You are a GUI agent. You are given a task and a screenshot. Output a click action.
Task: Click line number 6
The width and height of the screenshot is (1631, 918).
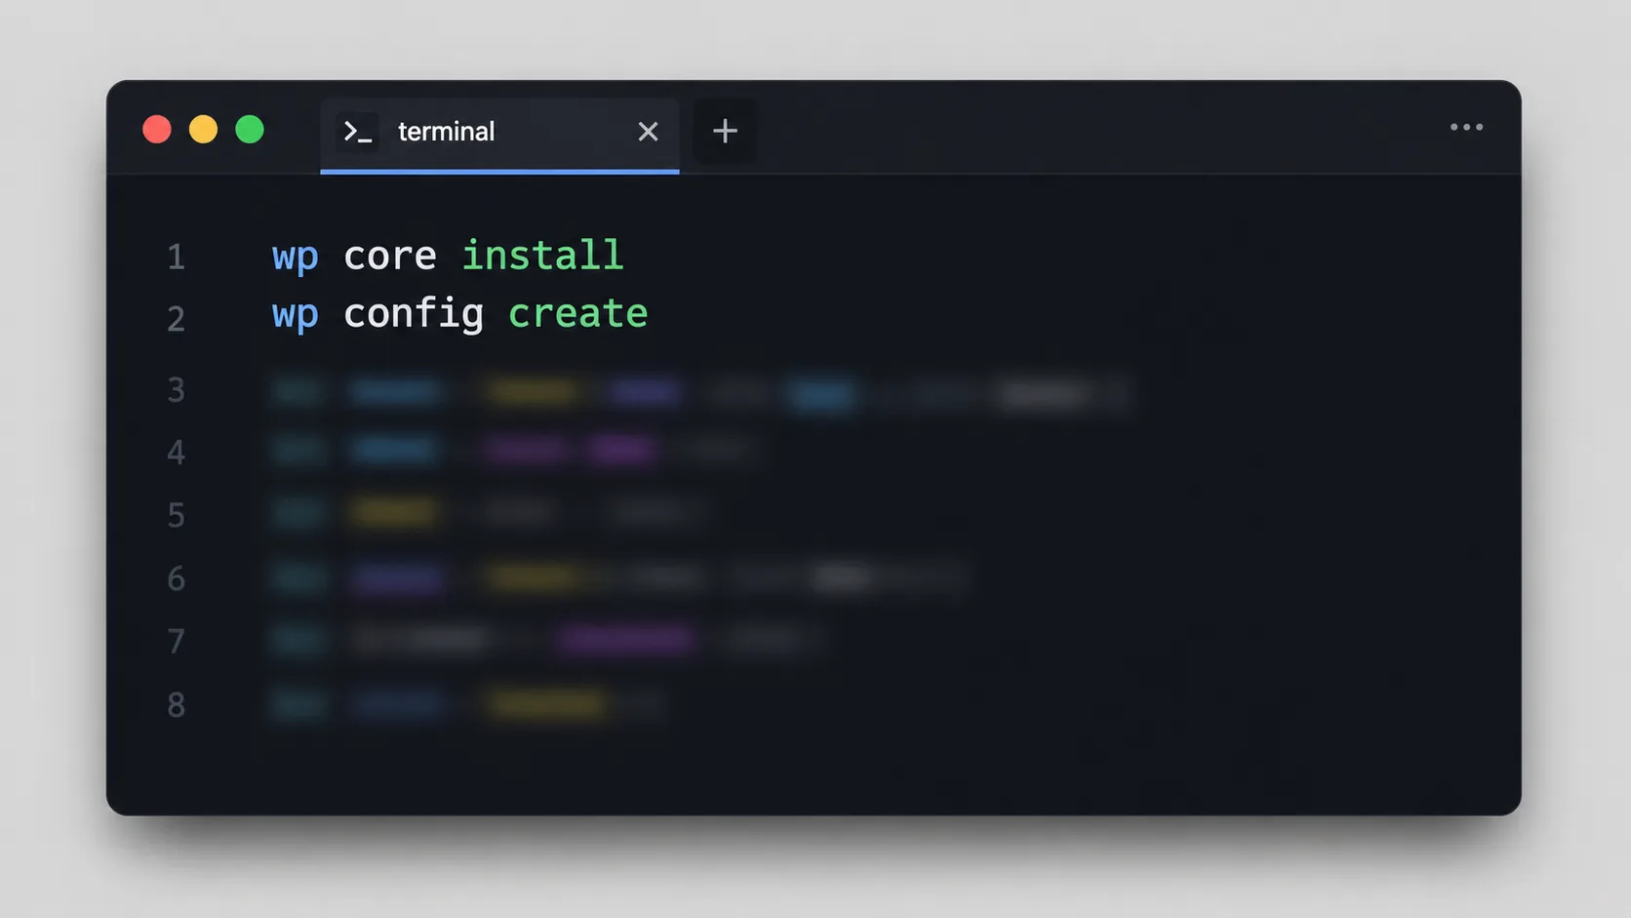(176, 579)
